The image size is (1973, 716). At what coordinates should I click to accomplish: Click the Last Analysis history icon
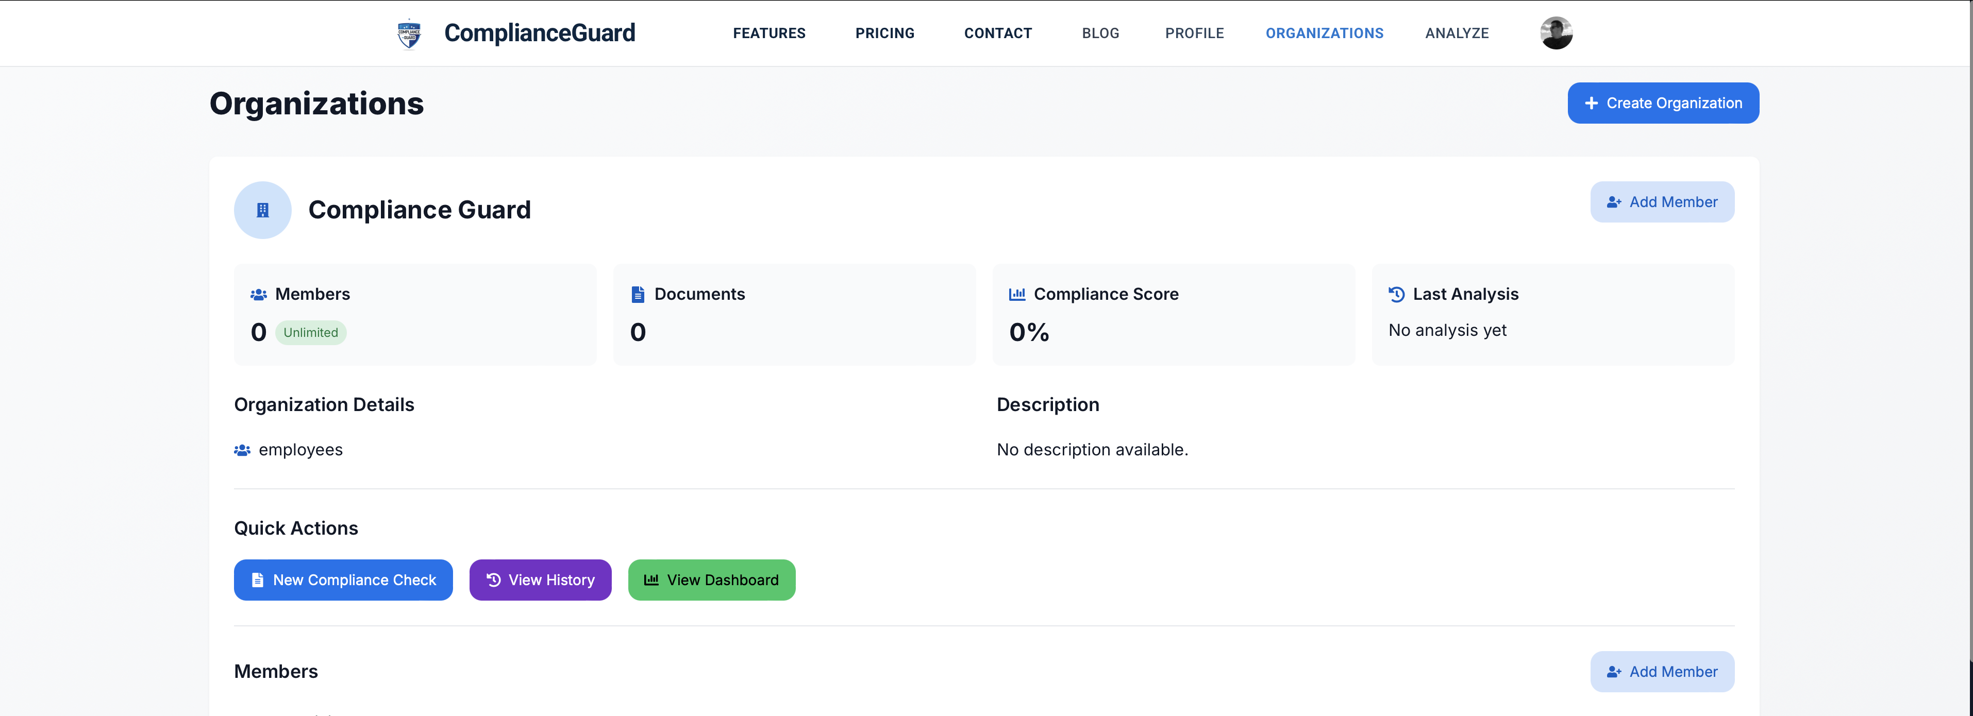[1396, 293]
